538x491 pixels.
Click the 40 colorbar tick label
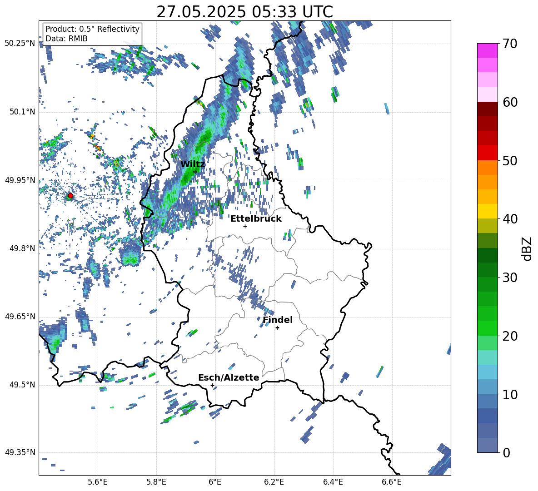pos(510,219)
